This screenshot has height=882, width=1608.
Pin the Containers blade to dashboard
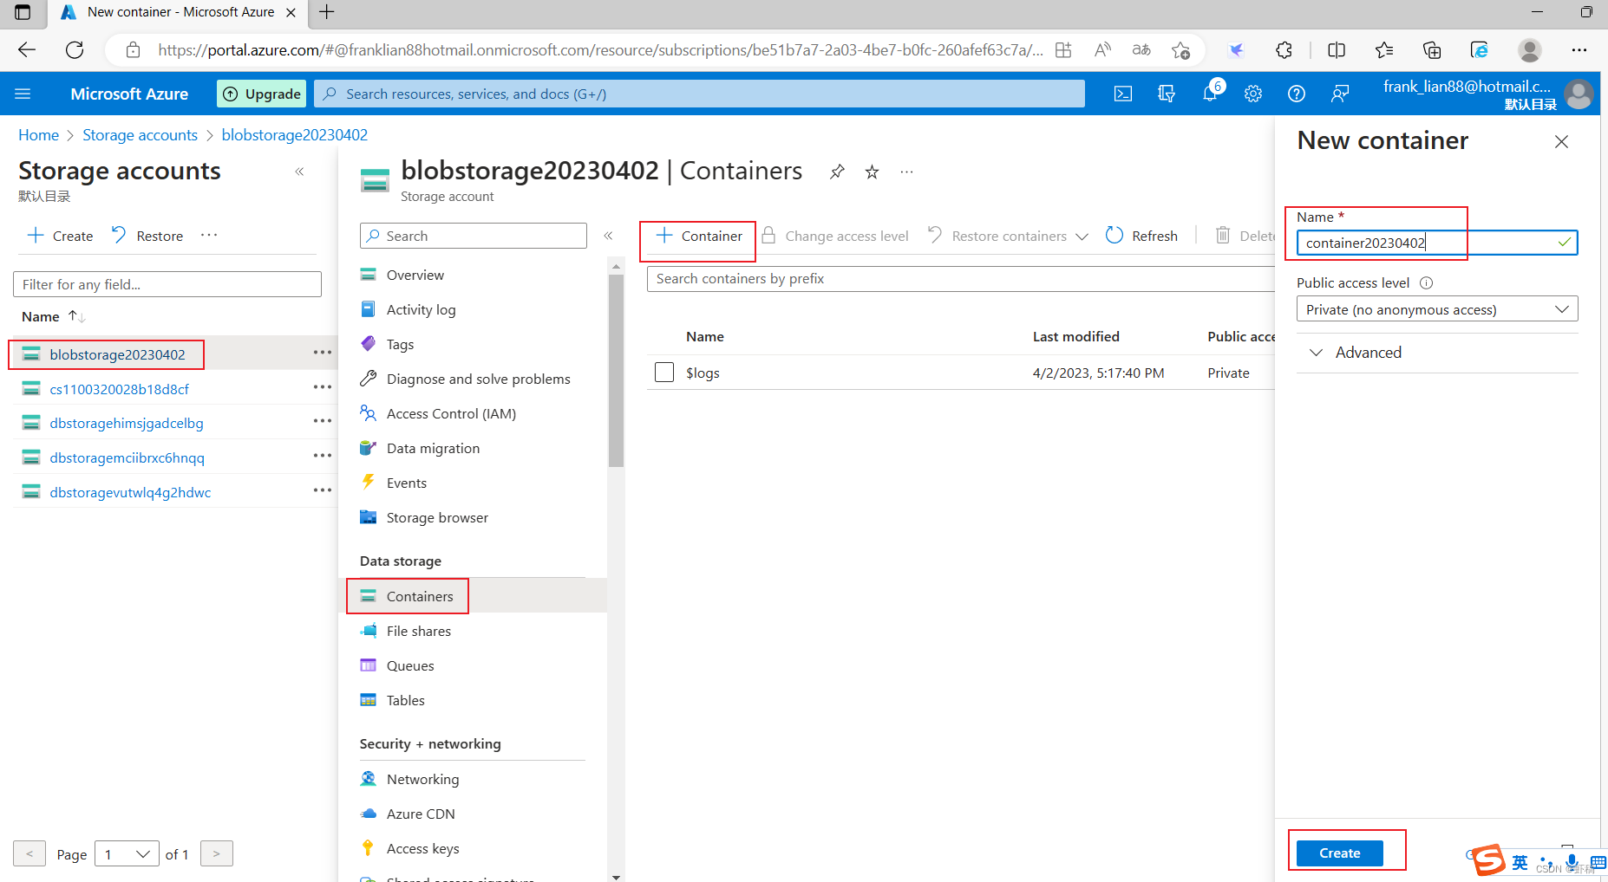[x=836, y=172]
